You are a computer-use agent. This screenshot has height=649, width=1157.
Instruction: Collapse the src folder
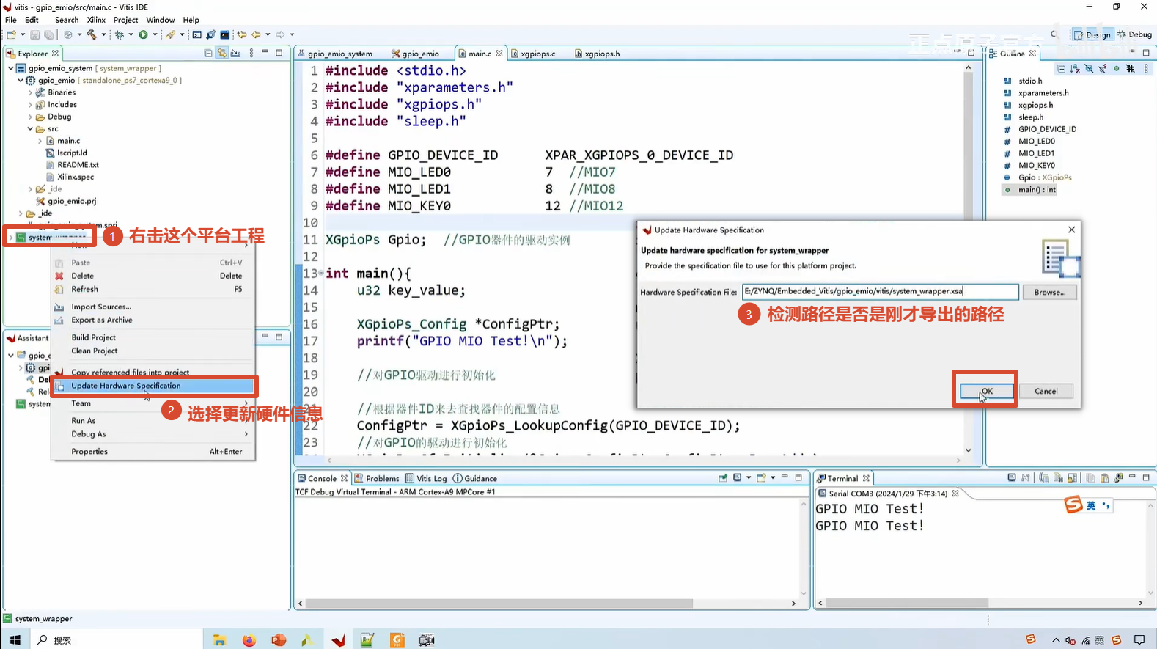pyautogui.click(x=30, y=129)
